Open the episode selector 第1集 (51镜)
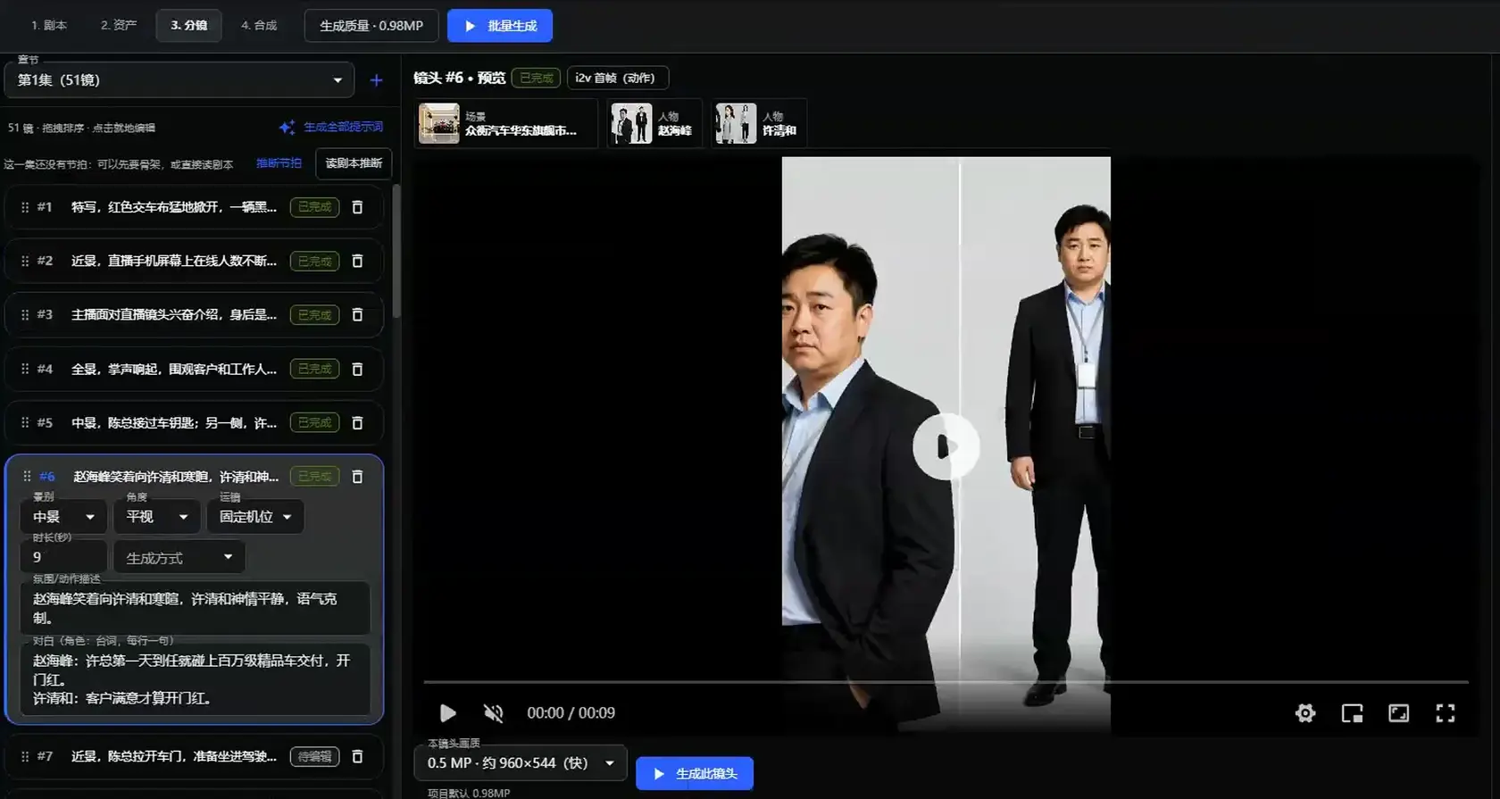This screenshot has width=1500, height=799. point(179,80)
